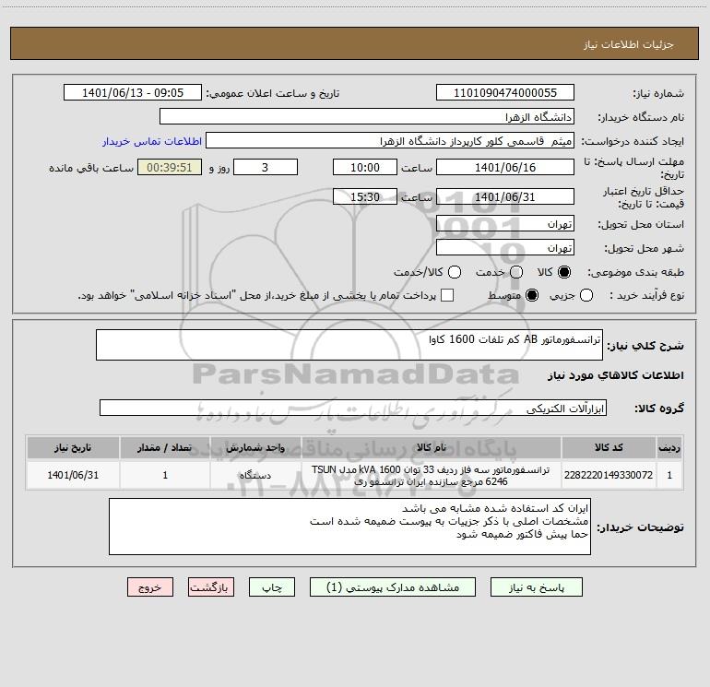Click remaining time countdown 00:39:51
This screenshot has height=687, width=710.
click(170, 168)
